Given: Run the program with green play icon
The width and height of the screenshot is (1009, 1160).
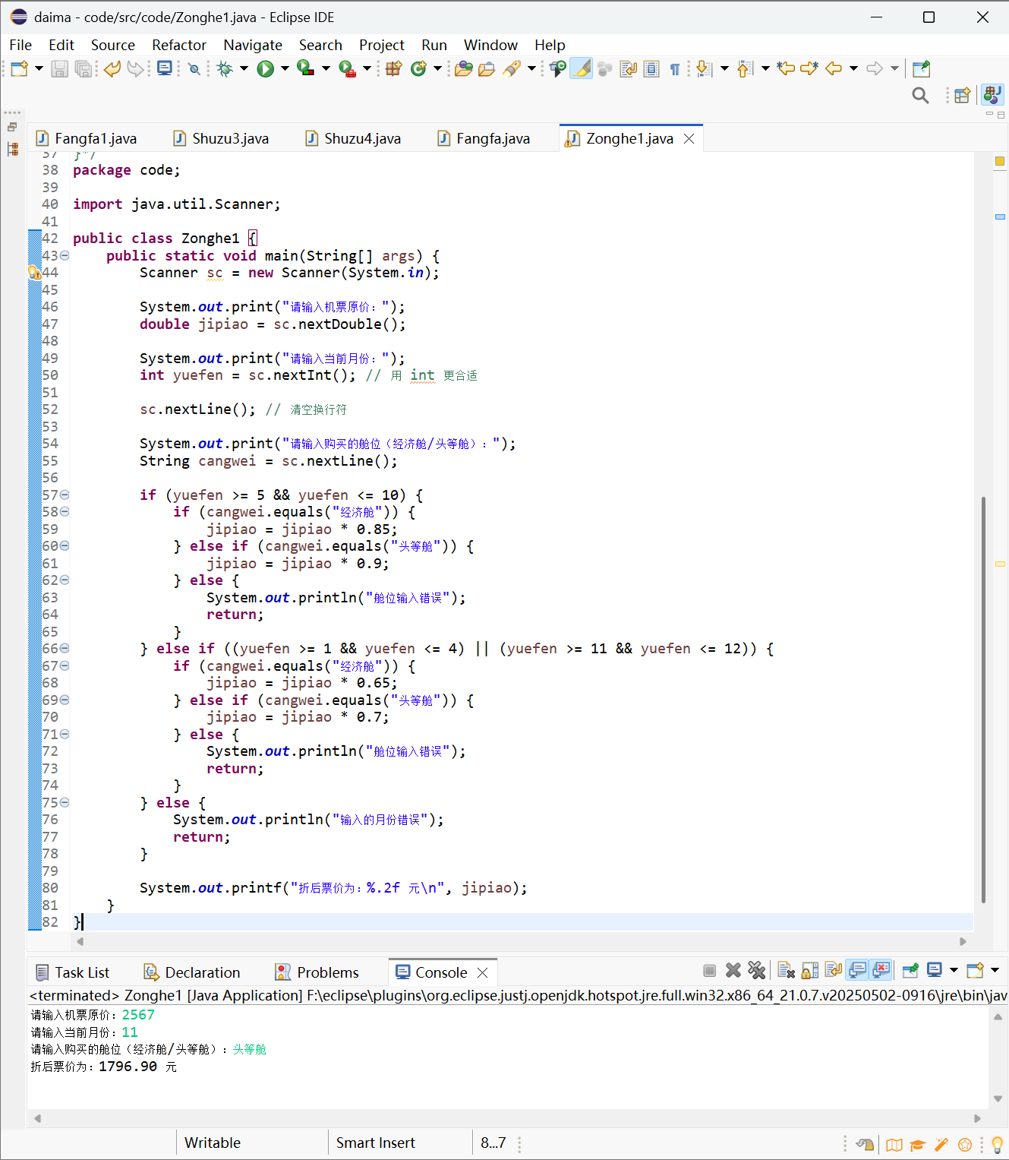Looking at the screenshot, I should (266, 69).
